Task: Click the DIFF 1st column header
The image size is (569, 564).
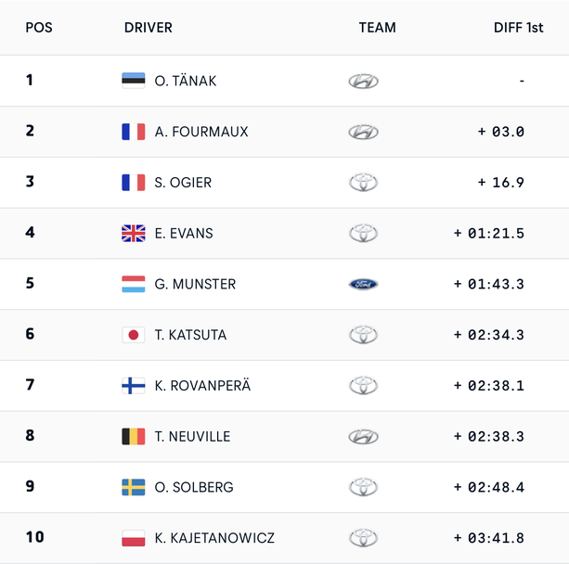Action: coord(518,28)
